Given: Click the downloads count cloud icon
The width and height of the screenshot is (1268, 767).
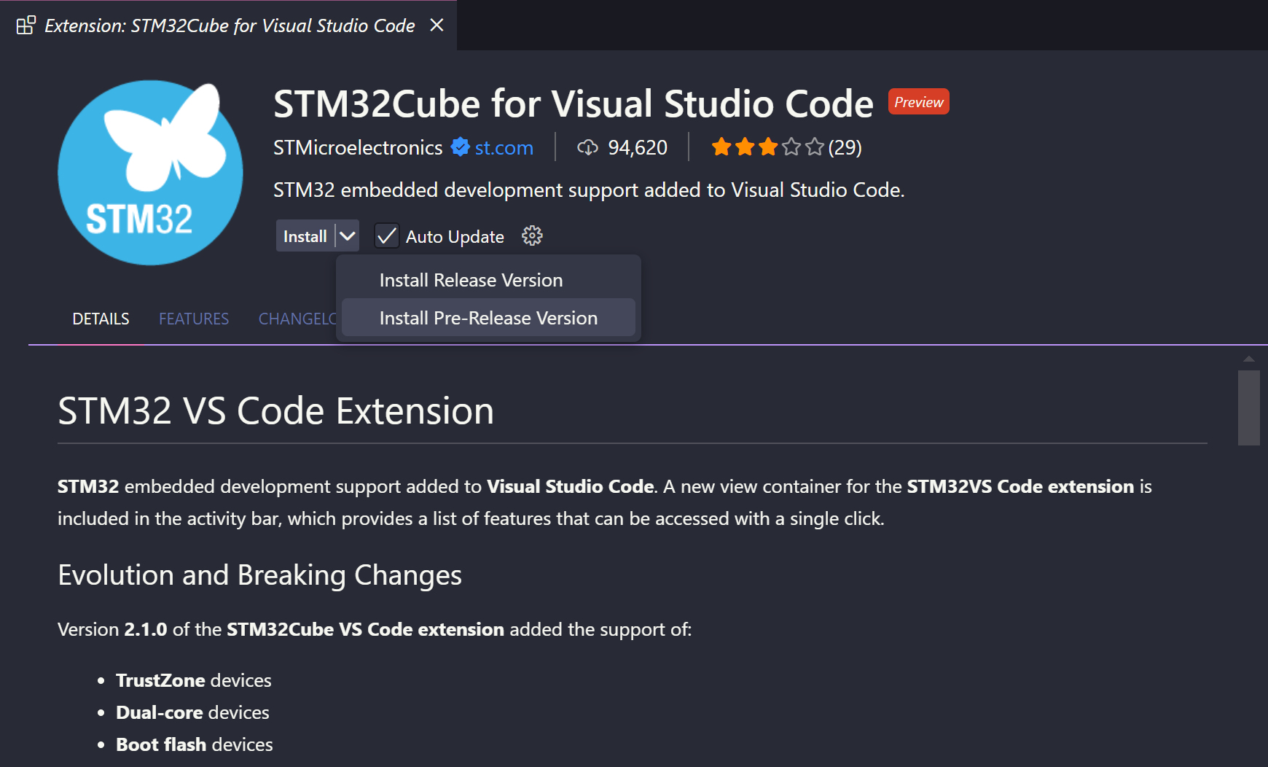Looking at the screenshot, I should coord(588,147).
